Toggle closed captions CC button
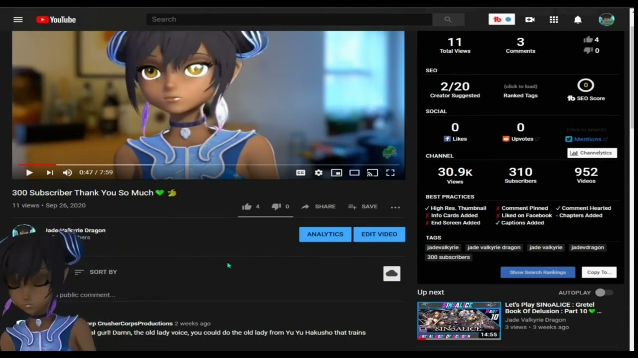638x358 pixels. [x=301, y=173]
